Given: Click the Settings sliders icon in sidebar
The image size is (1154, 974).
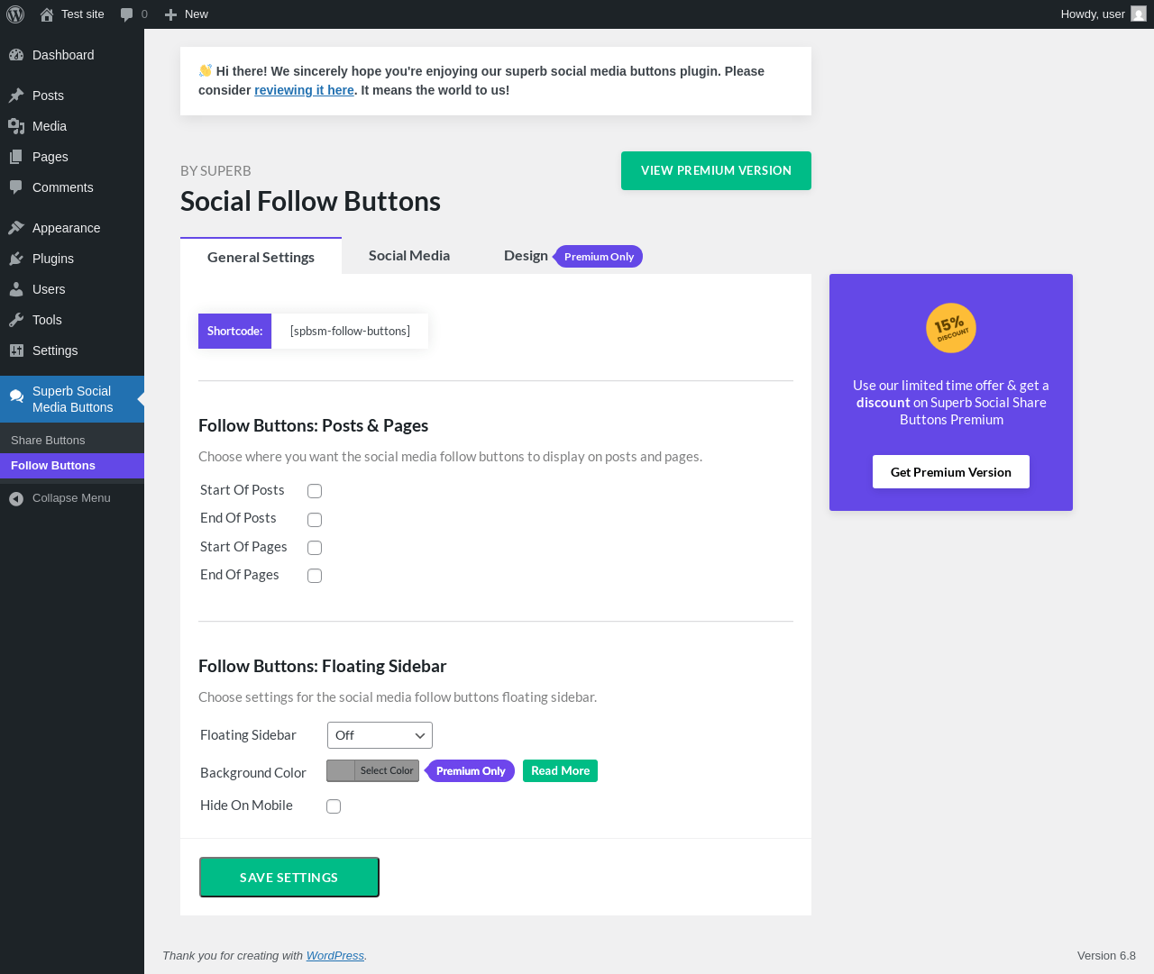Looking at the screenshot, I should (16, 350).
